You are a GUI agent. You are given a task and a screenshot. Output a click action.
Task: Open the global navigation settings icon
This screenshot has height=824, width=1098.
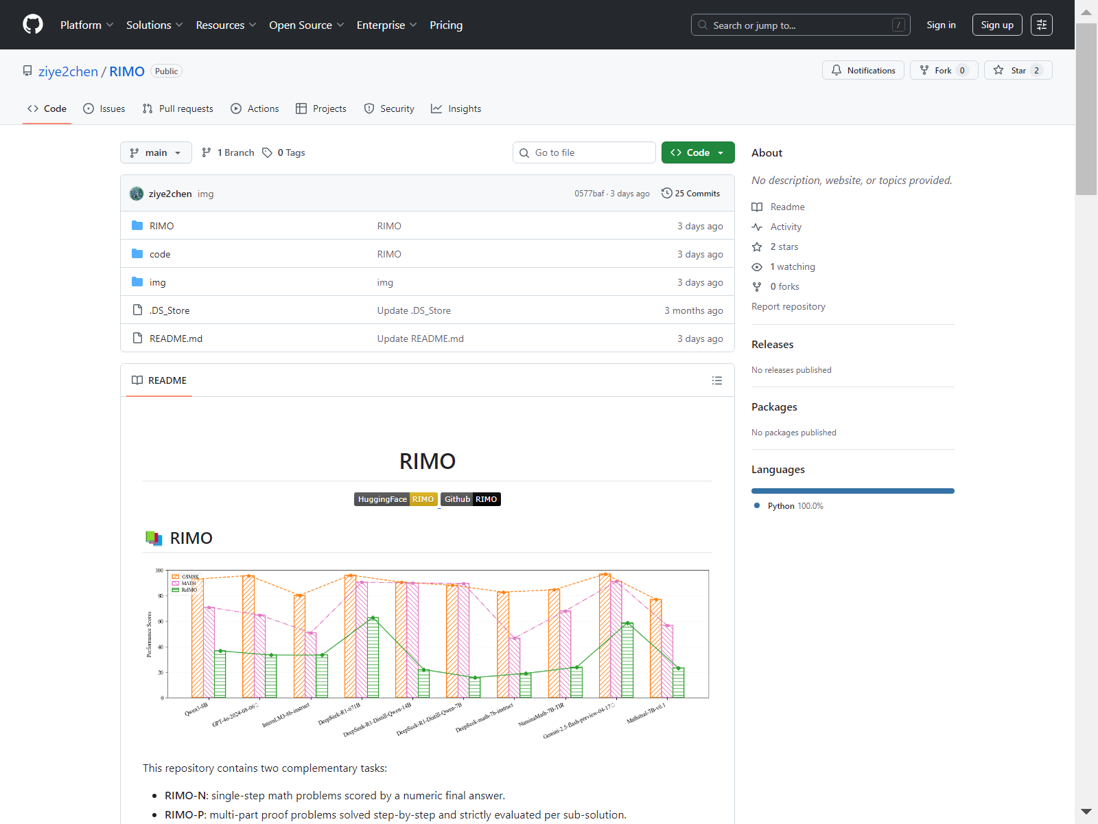tap(1042, 25)
